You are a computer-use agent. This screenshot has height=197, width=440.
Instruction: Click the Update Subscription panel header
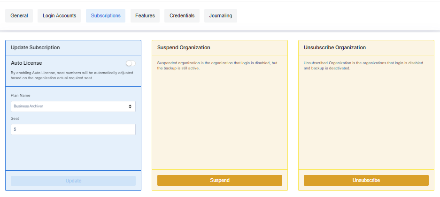click(x=35, y=47)
